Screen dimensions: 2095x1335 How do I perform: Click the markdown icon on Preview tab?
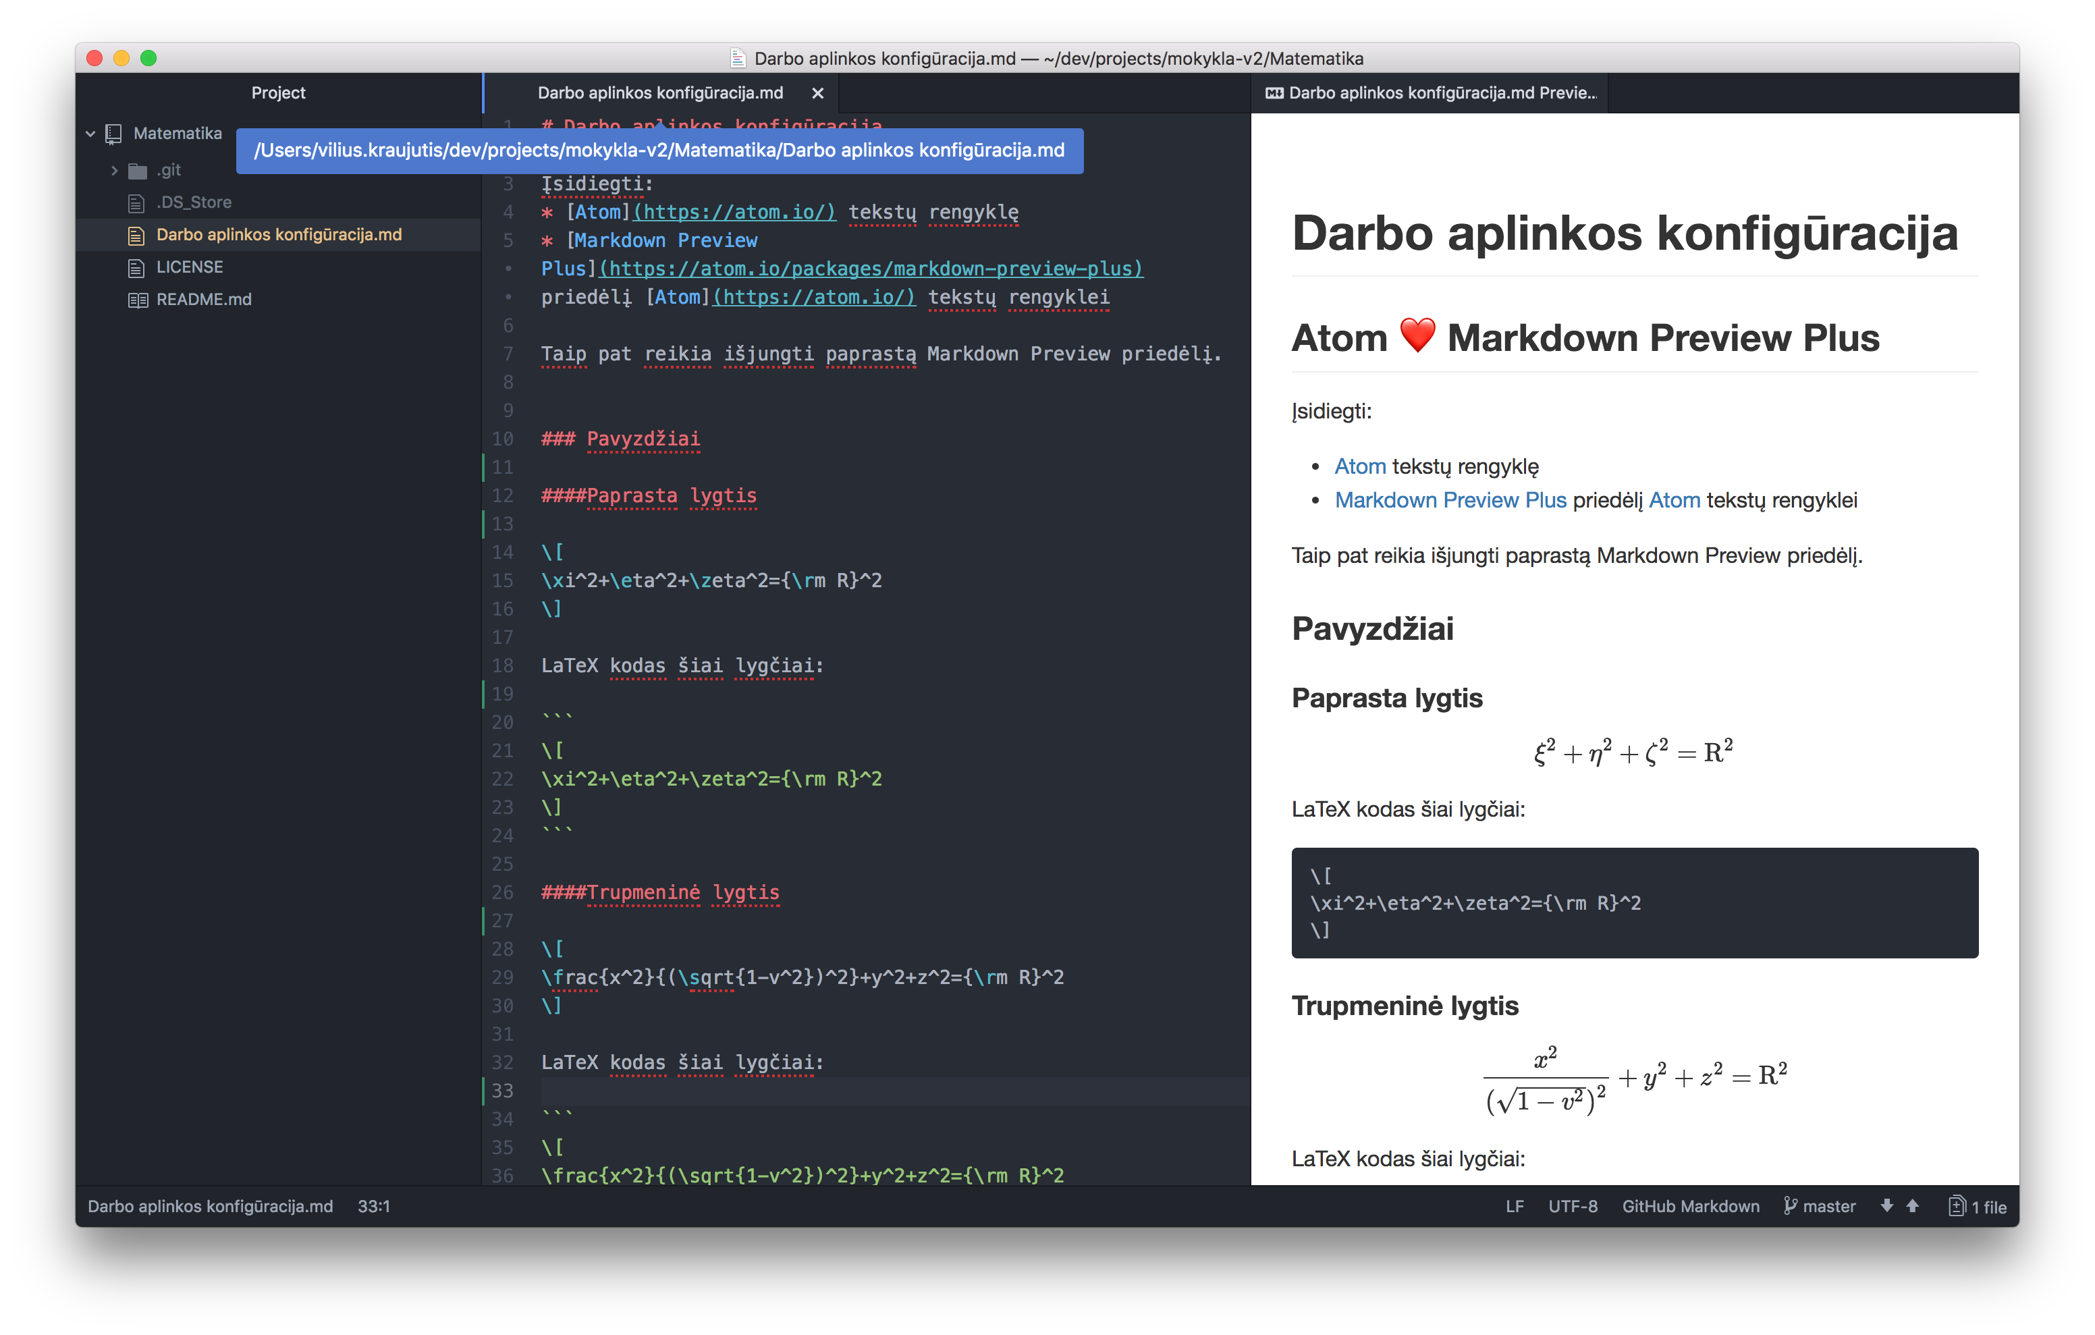1274,93
